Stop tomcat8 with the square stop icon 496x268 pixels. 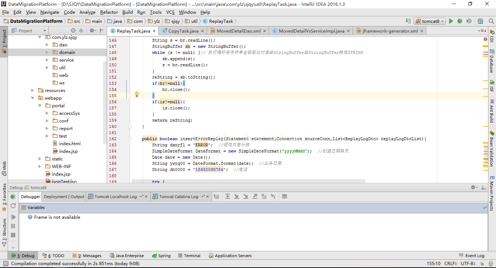[x=13, y=235]
